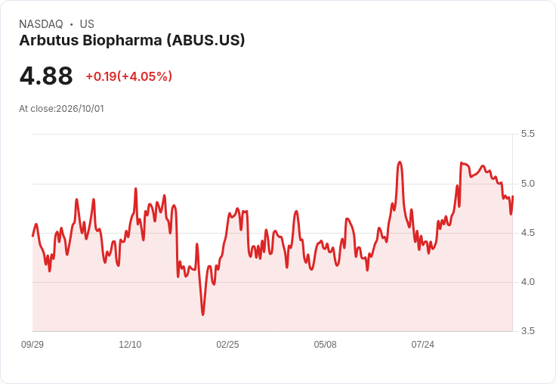Click the 5.5 price axis label

pos(527,134)
